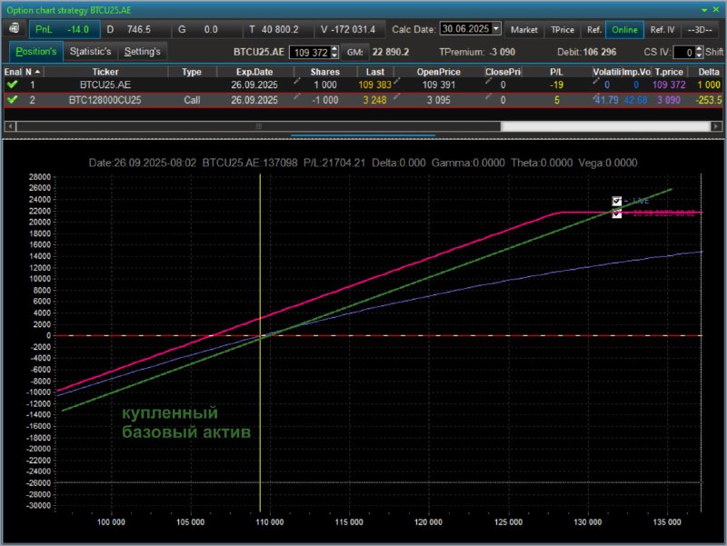Toggle the Online mode button
727x546 pixels.
pyautogui.click(x=624, y=30)
